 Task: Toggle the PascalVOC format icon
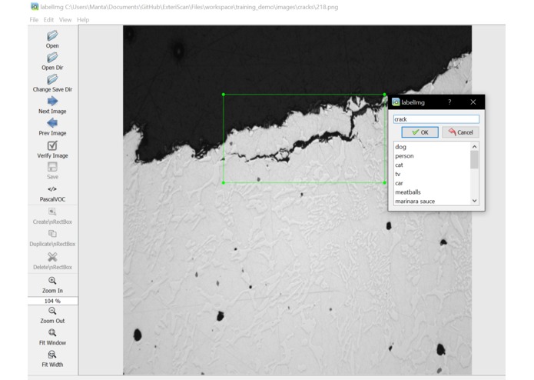pyautogui.click(x=52, y=188)
